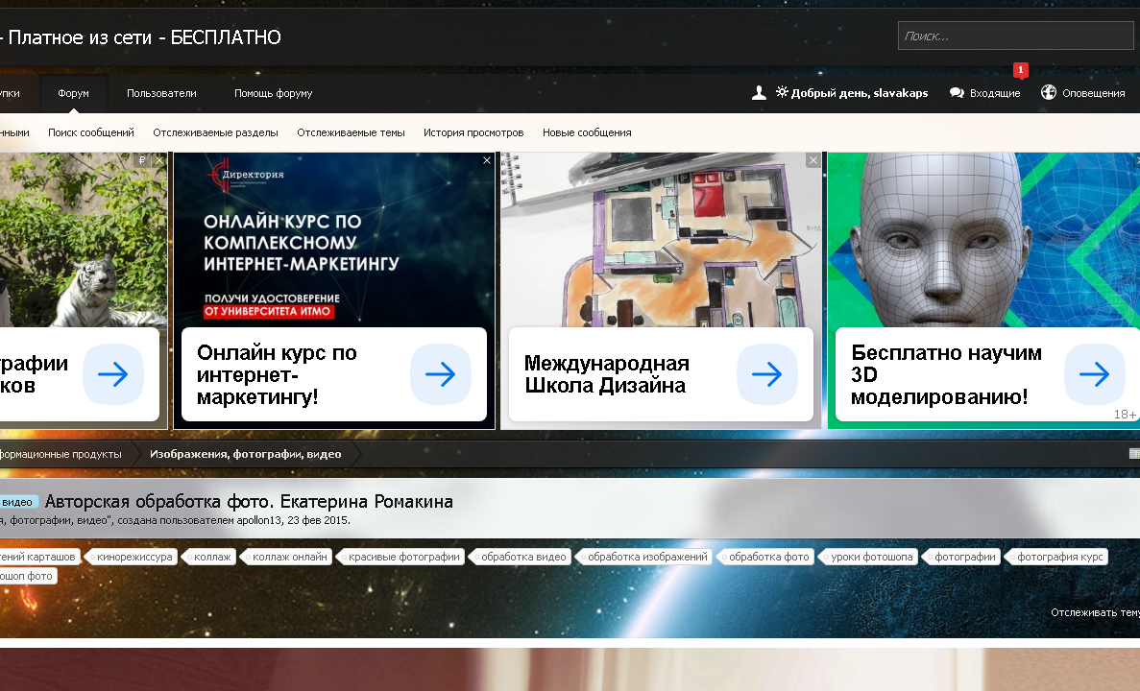Screen dimensions: 1140x691
Task: Click the thread status legend icon near breadcrumb
Action: pos(1134,453)
